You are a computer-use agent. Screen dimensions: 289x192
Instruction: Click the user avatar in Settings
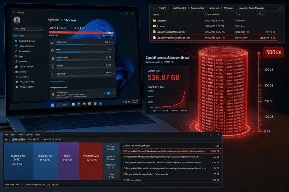(x=17, y=20)
